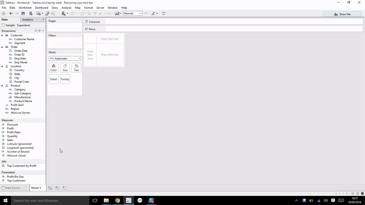The image size is (365, 205).
Task: Open the Format menu
Action: point(89,8)
